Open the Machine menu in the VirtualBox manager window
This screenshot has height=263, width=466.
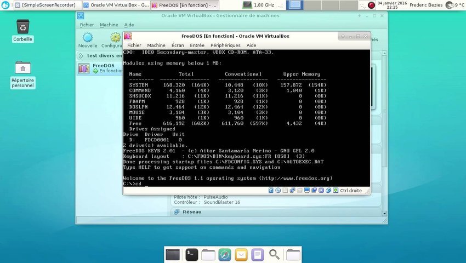point(109,25)
